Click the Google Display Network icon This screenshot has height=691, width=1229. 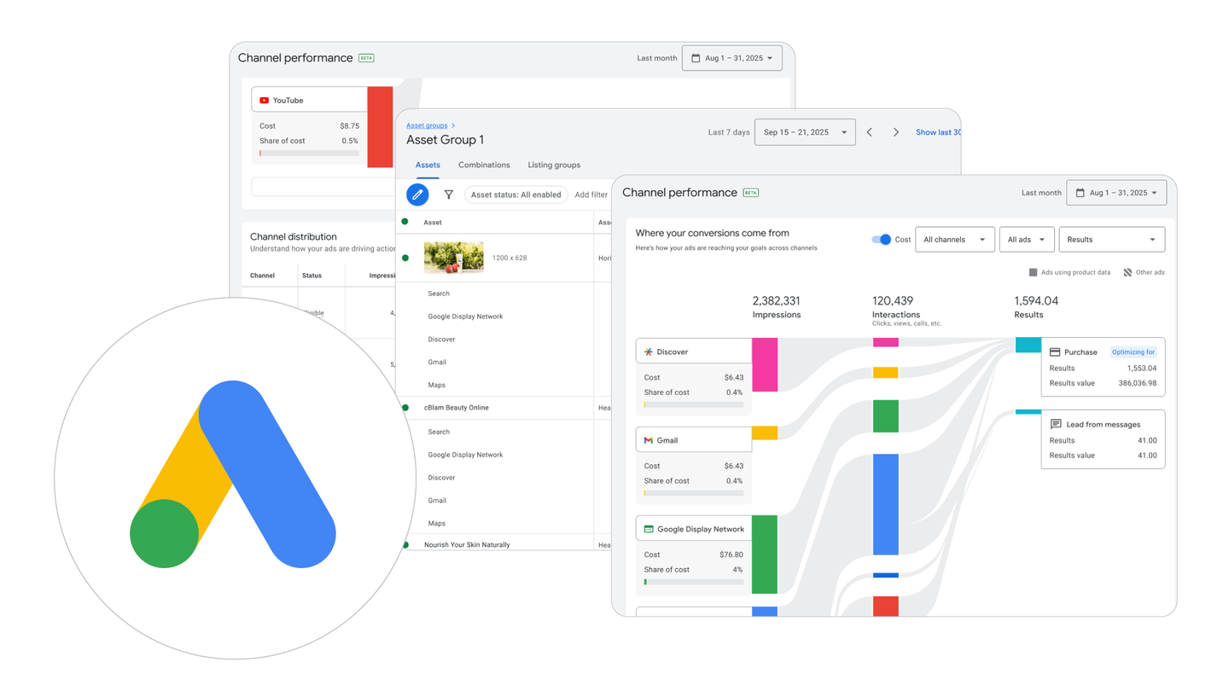(649, 529)
